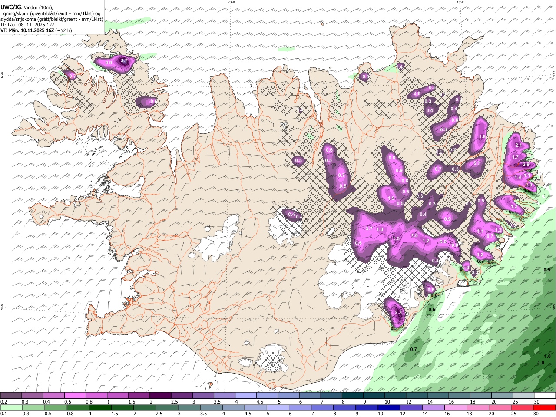Click the 15W longitude label

[460, 2]
